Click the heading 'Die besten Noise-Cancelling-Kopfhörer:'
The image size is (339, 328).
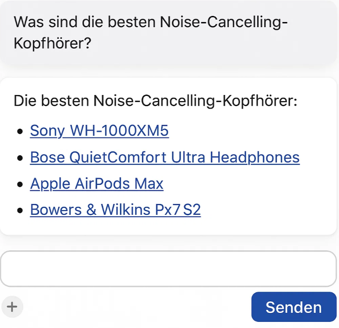(155, 101)
